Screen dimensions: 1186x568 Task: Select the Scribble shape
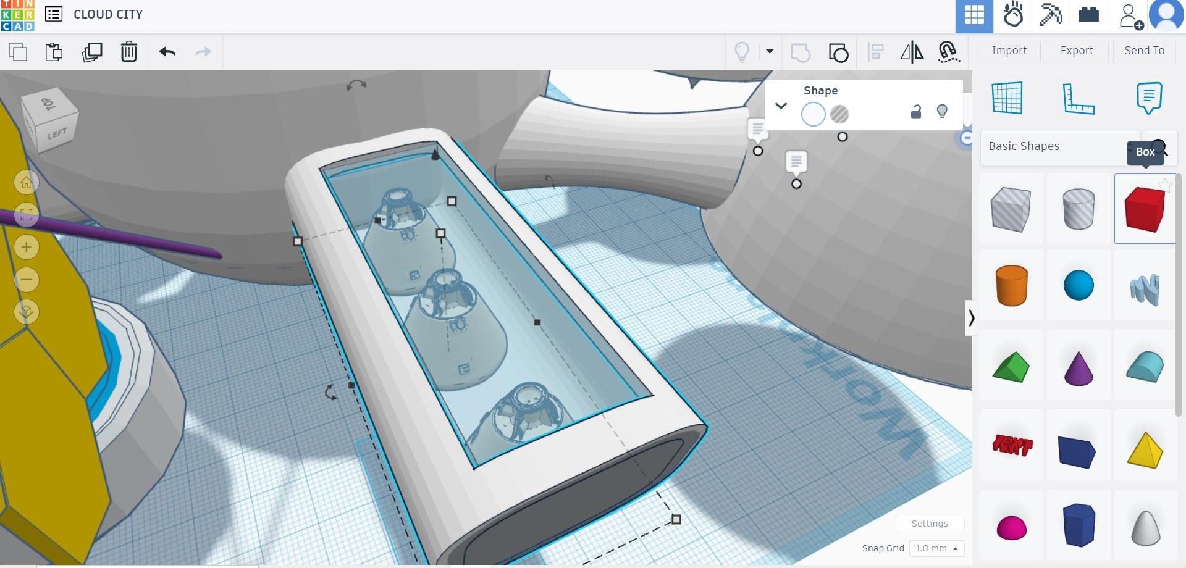1145,290
